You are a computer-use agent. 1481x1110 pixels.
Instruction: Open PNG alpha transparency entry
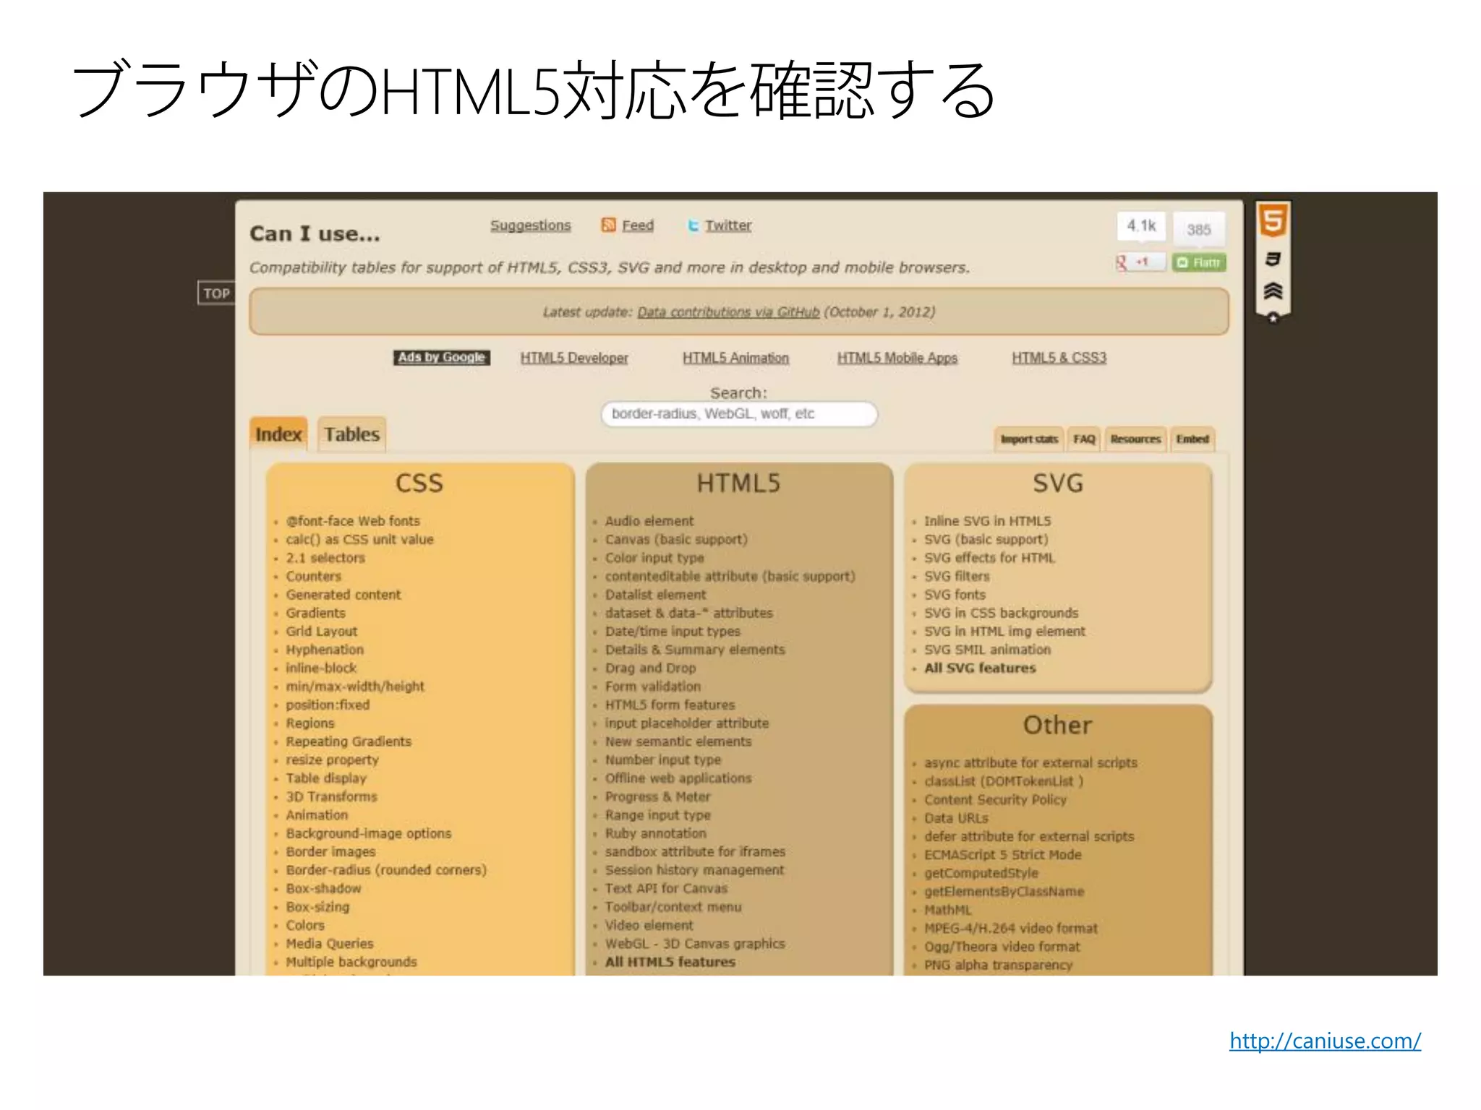coord(999,965)
